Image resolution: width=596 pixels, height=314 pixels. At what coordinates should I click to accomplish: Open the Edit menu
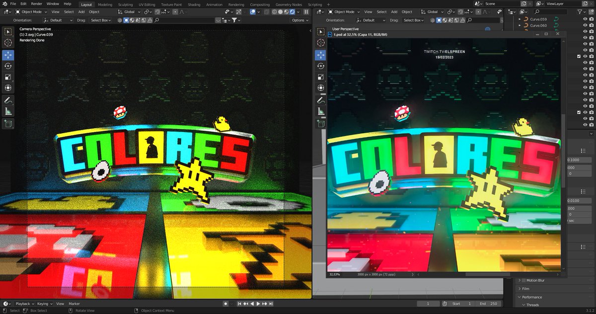tap(23, 3)
